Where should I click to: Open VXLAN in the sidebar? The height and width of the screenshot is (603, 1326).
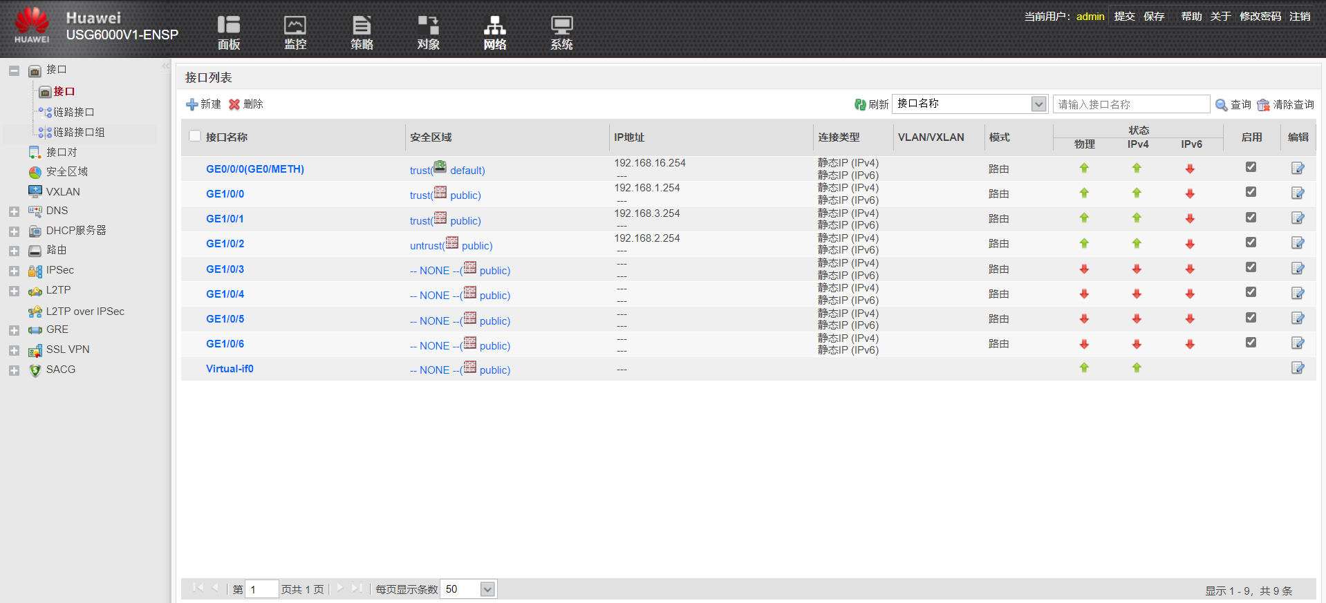click(x=62, y=191)
